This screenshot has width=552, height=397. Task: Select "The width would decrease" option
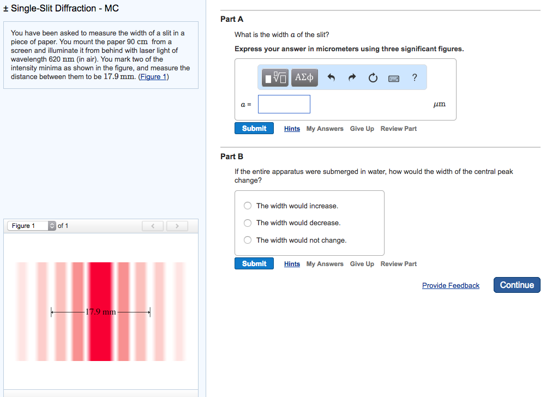coord(248,222)
